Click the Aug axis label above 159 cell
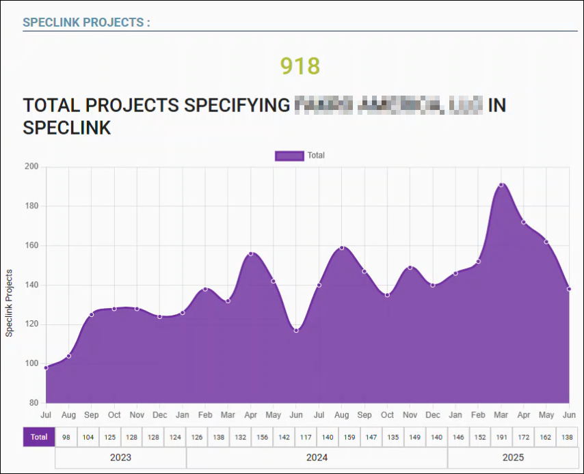The height and width of the screenshot is (474, 584). click(x=341, y=415)
